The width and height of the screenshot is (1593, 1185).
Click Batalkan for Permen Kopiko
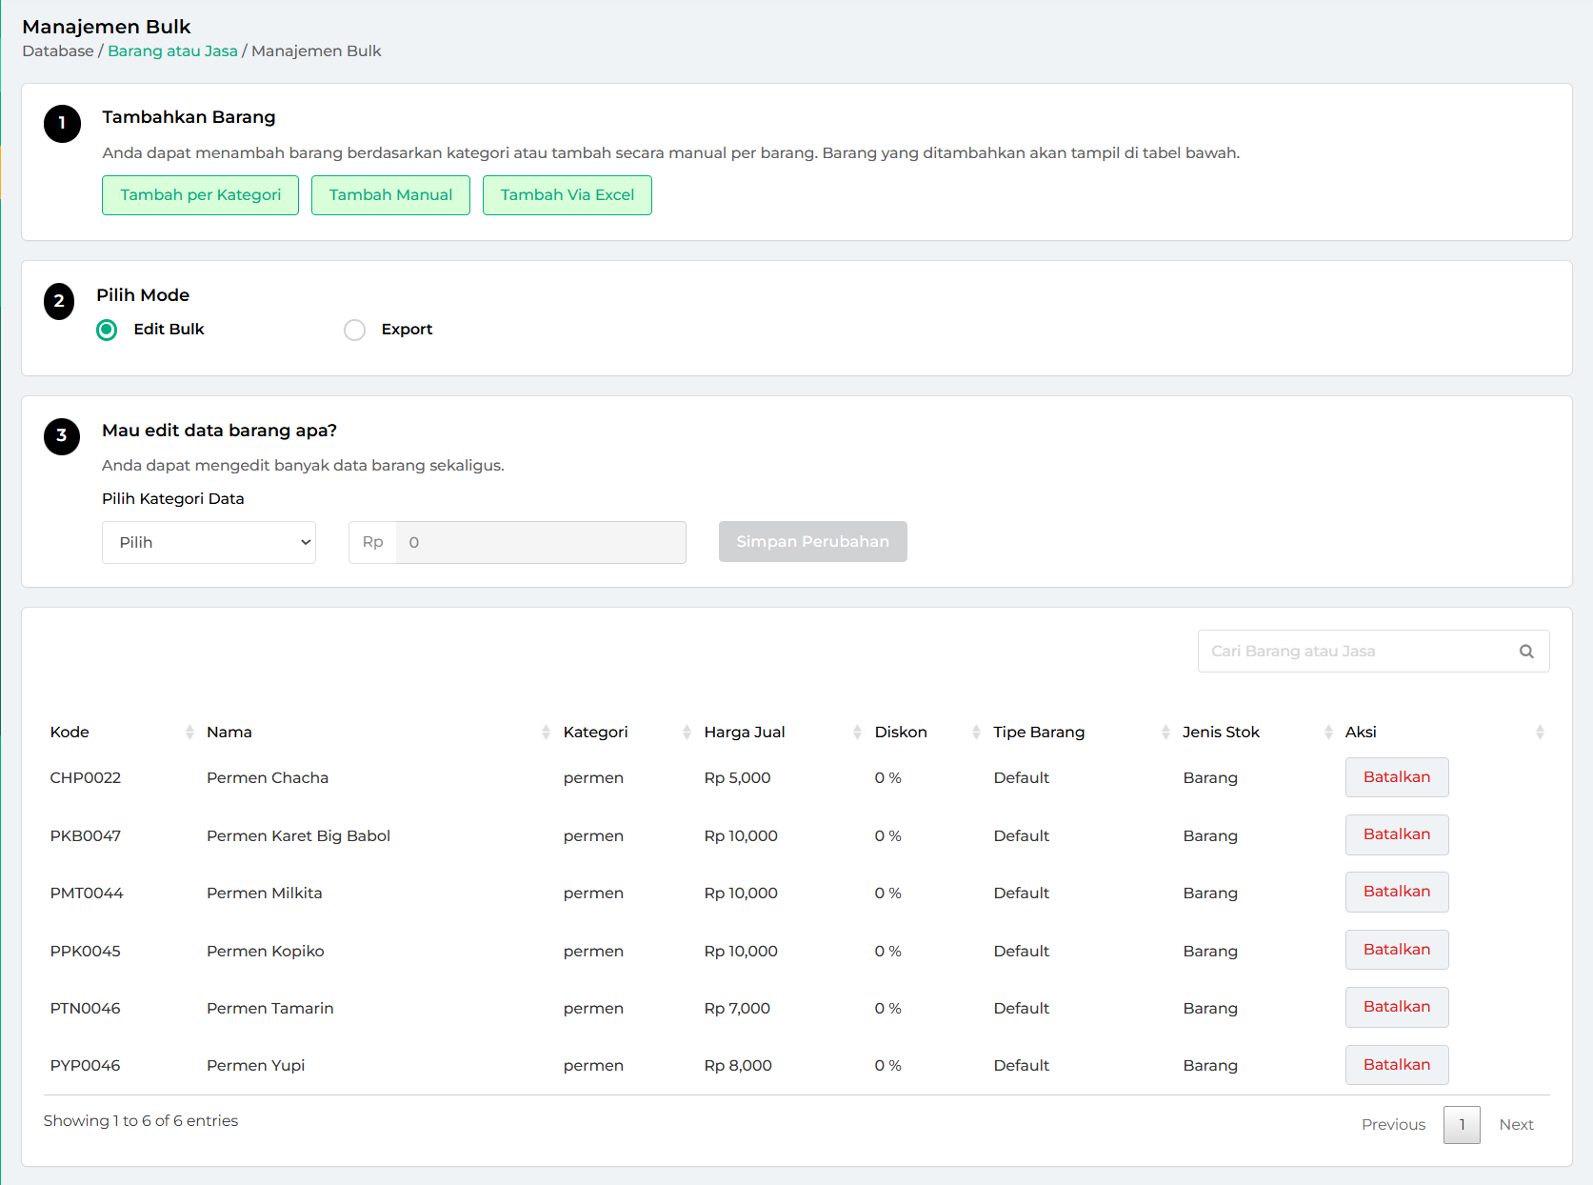pos(1397,950)
